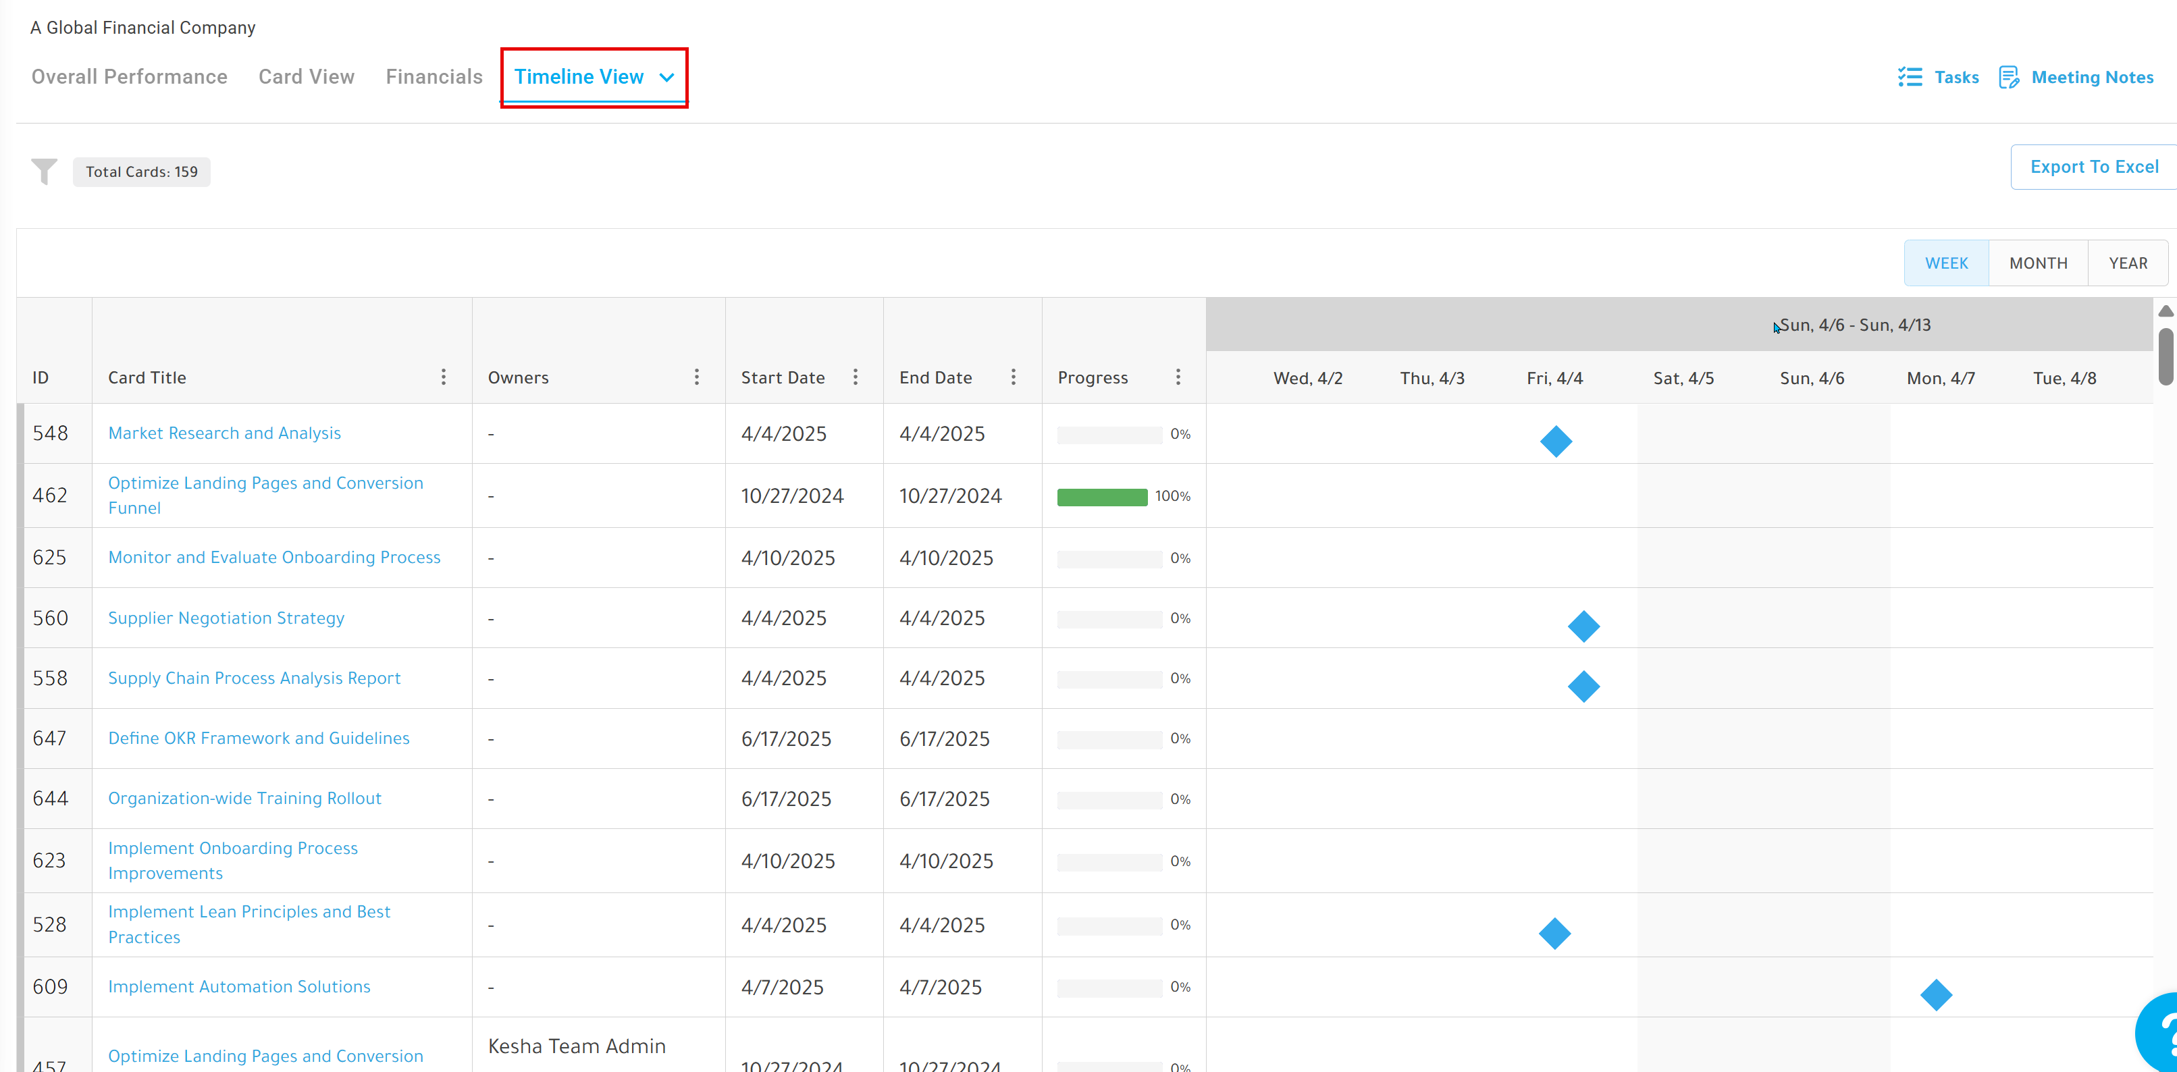Viewport: 2177px width, 1072px height.
Task: Click Kesha Team Admin owner cell
Action: coord(577,1045)
